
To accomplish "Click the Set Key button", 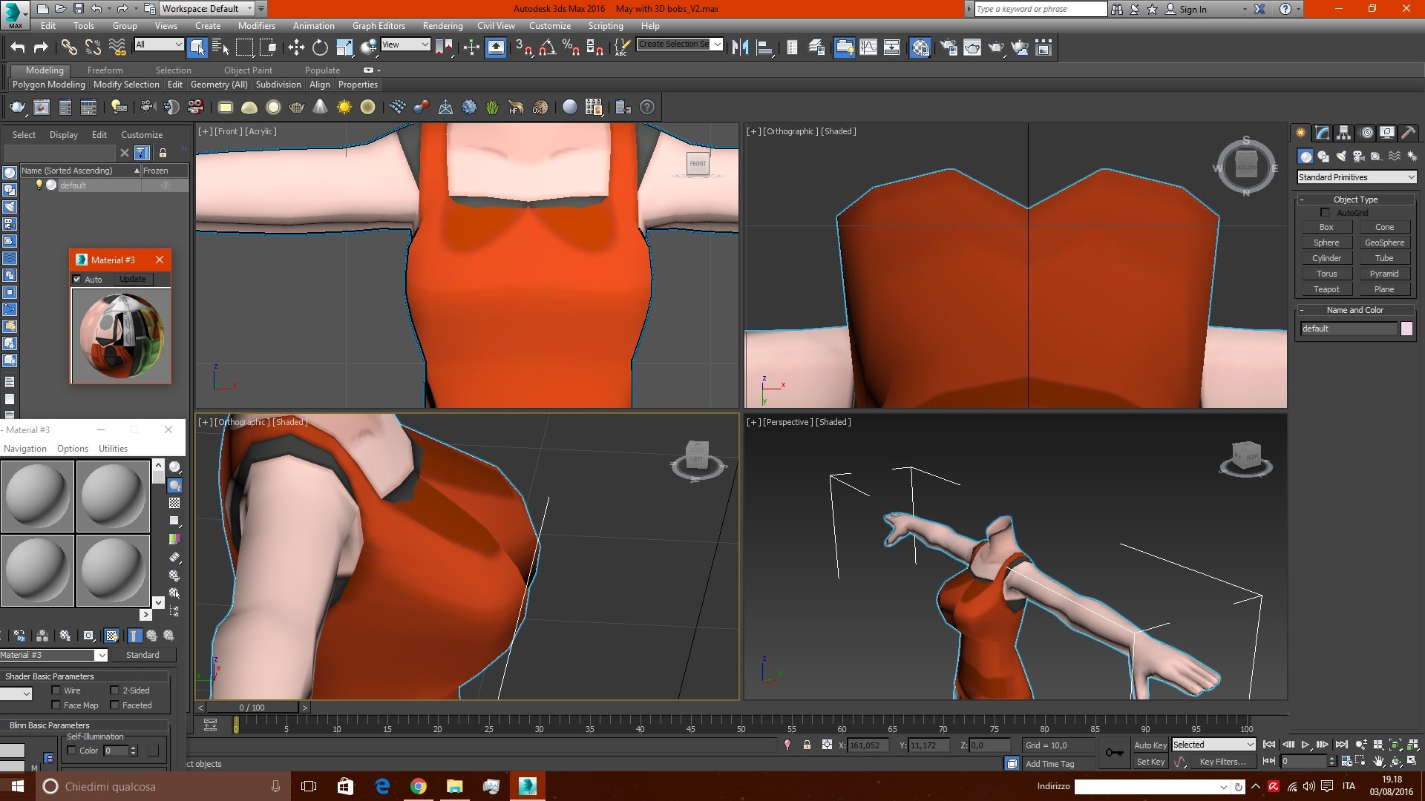I will click(x=1150, y=762).
